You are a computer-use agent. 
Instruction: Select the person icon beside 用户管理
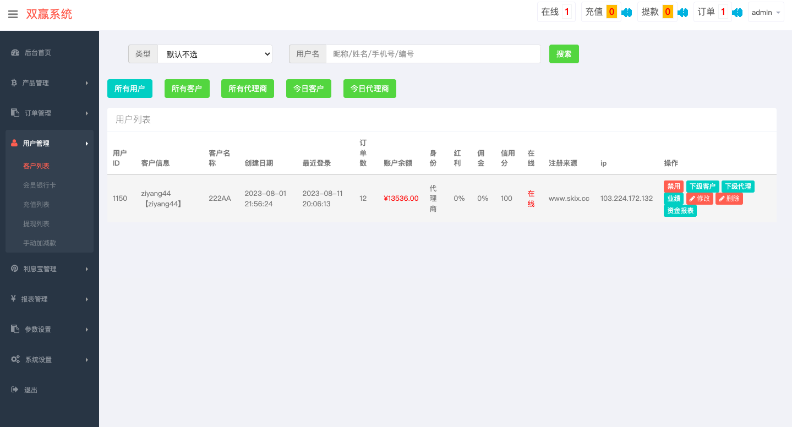coord(14,143)
